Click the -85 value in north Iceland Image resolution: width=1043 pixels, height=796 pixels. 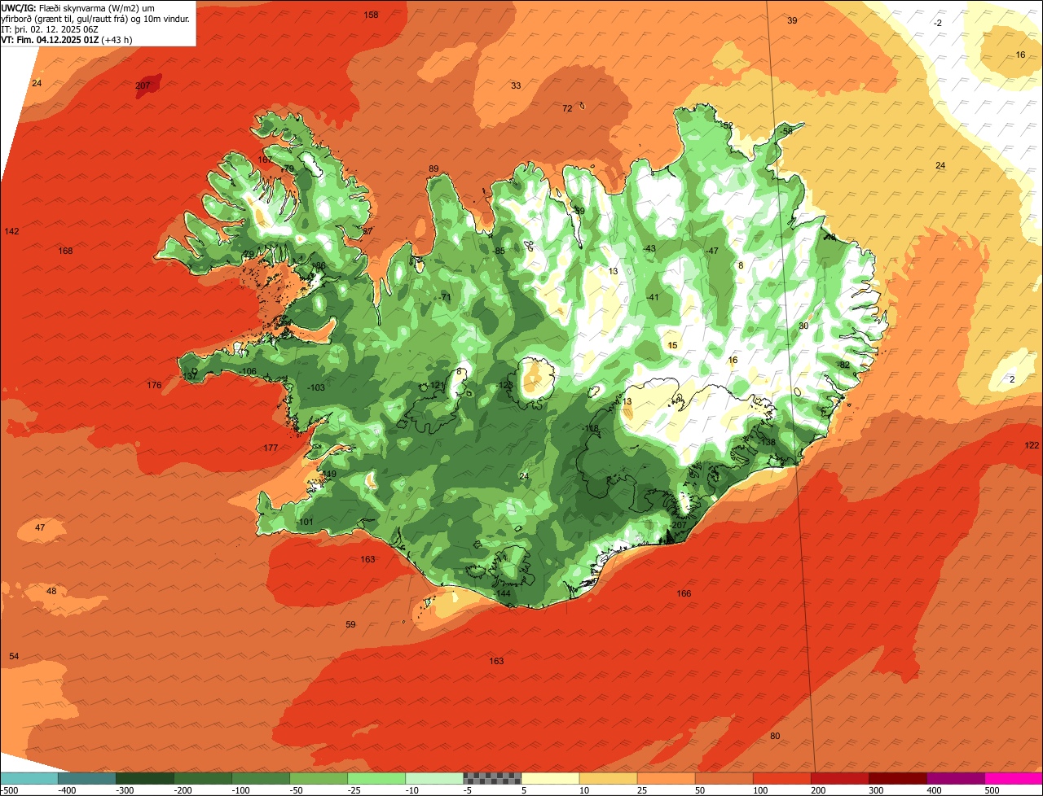tap(498, 251)
